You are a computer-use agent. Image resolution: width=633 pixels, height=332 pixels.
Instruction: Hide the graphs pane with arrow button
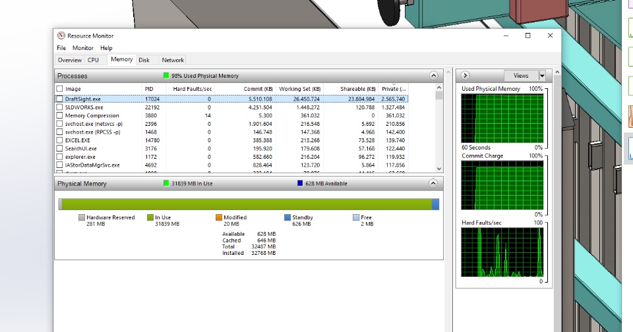click(465, 76)
